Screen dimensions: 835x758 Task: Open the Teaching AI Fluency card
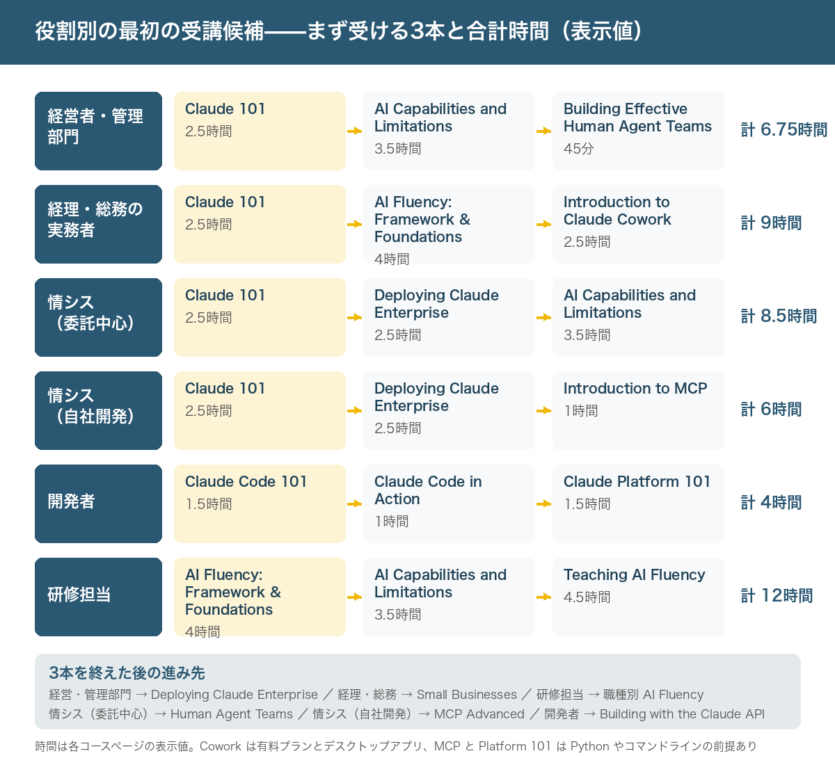point(638,597)
